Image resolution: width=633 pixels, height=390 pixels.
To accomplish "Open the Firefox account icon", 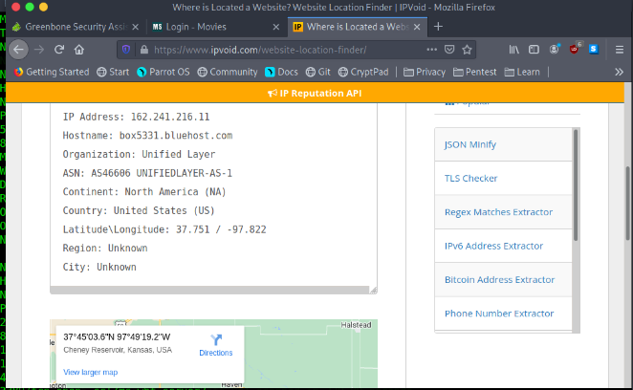I will coord(555,49).
